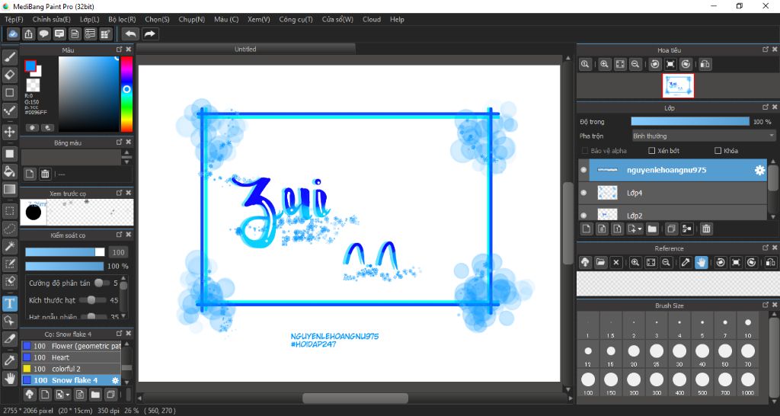
Task: Undock the Brush Size panel
Action: click(x=766, y=305)
